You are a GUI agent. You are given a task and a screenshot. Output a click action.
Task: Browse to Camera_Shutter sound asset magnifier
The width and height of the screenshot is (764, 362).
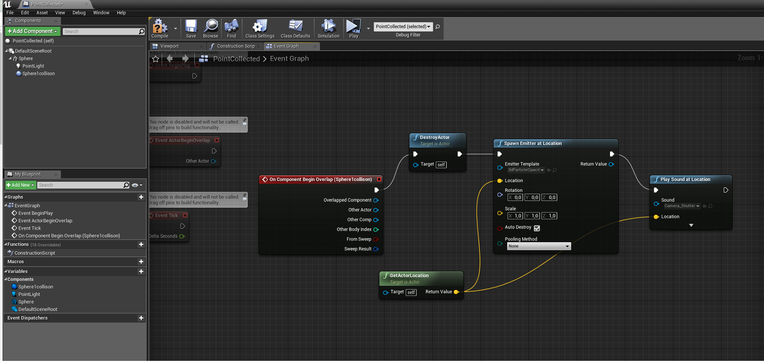click(710, 206)
